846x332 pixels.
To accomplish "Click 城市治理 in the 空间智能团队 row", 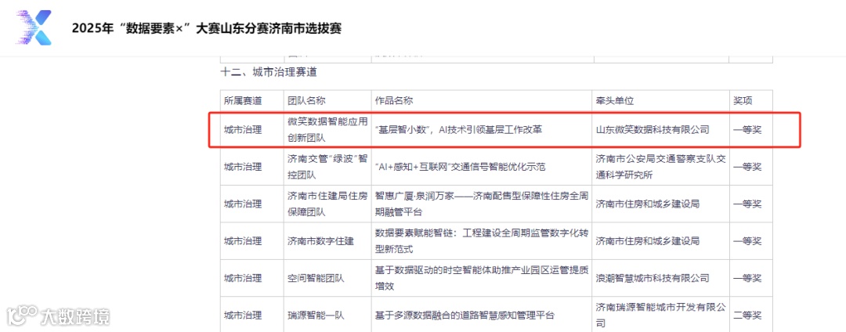I will (243, 279).
